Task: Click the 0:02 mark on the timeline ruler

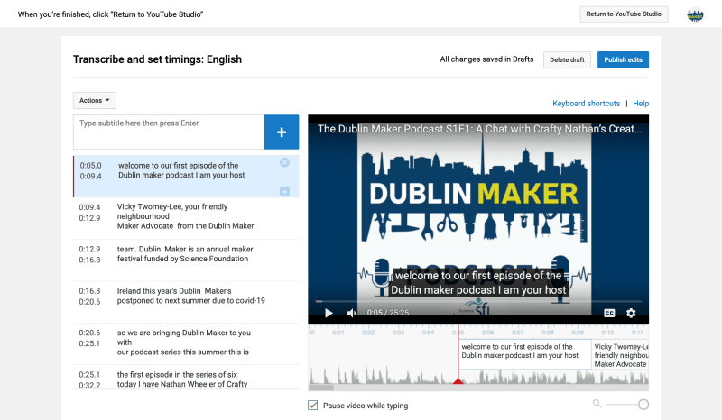Action: 368,333
